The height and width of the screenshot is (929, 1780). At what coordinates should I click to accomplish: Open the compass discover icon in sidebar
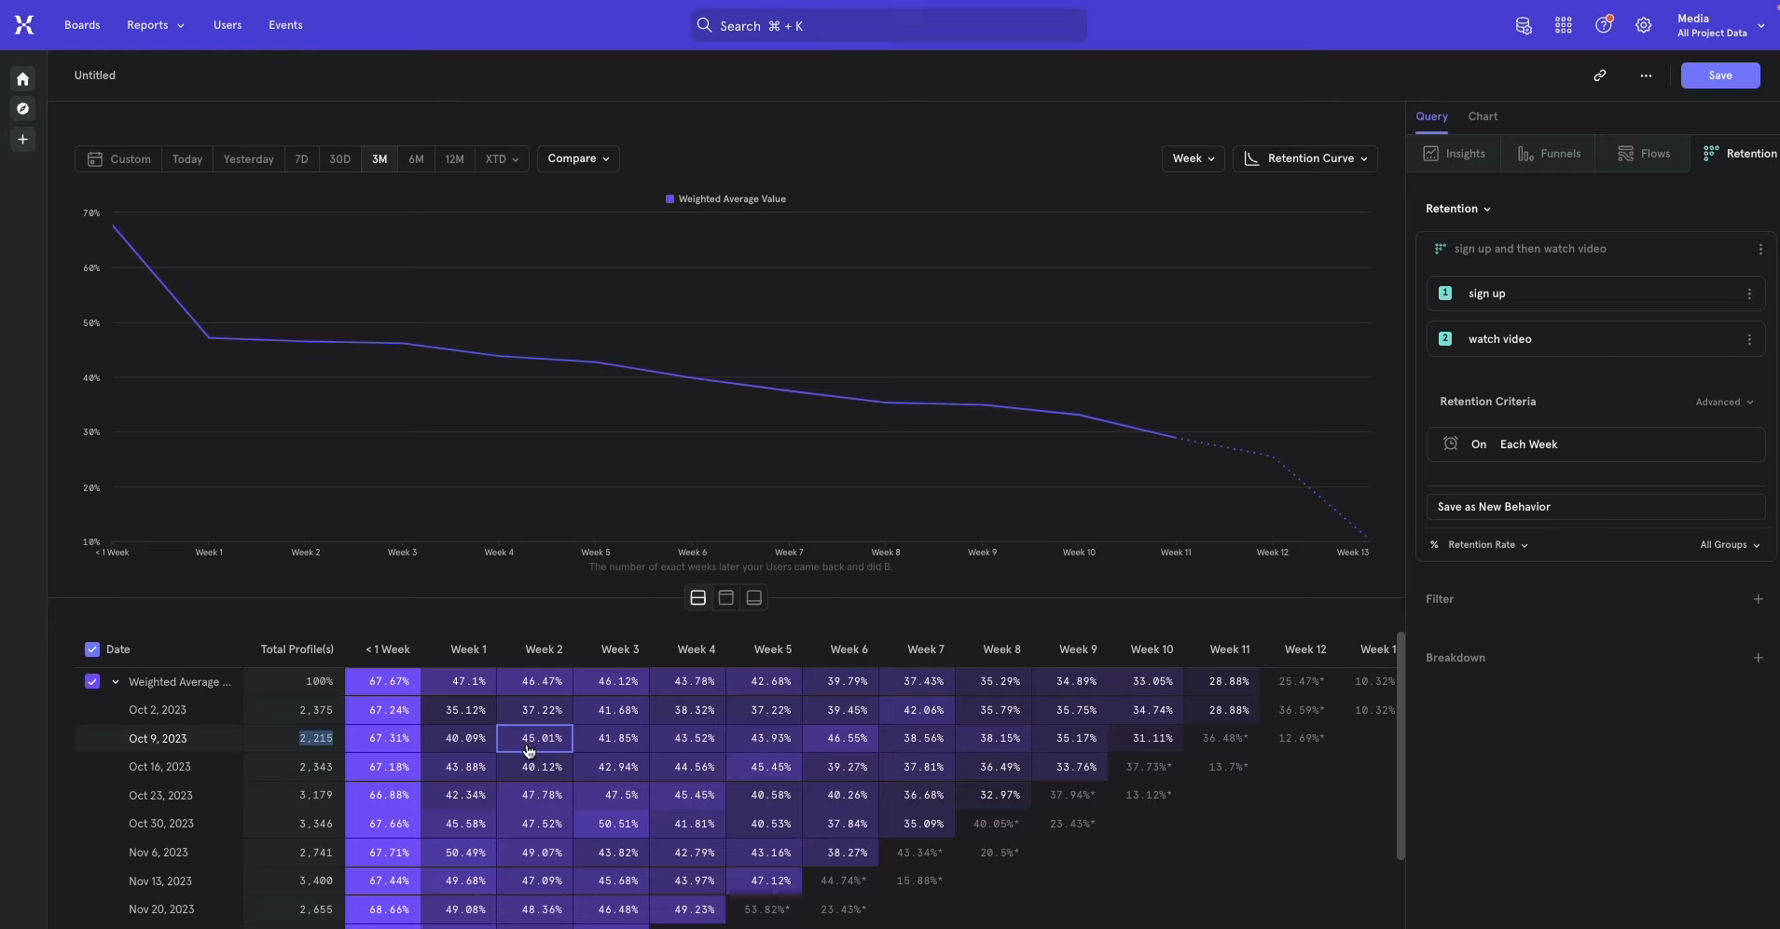(x=23, y=109)
